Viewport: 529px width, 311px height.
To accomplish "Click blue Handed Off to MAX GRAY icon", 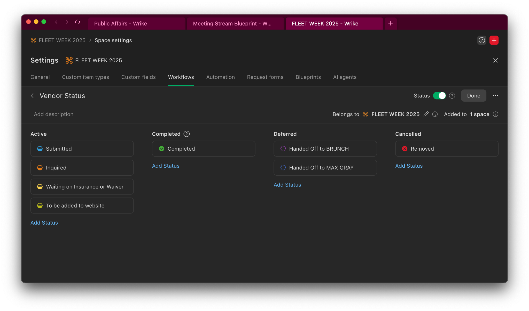I will click(x=283, y=168).
